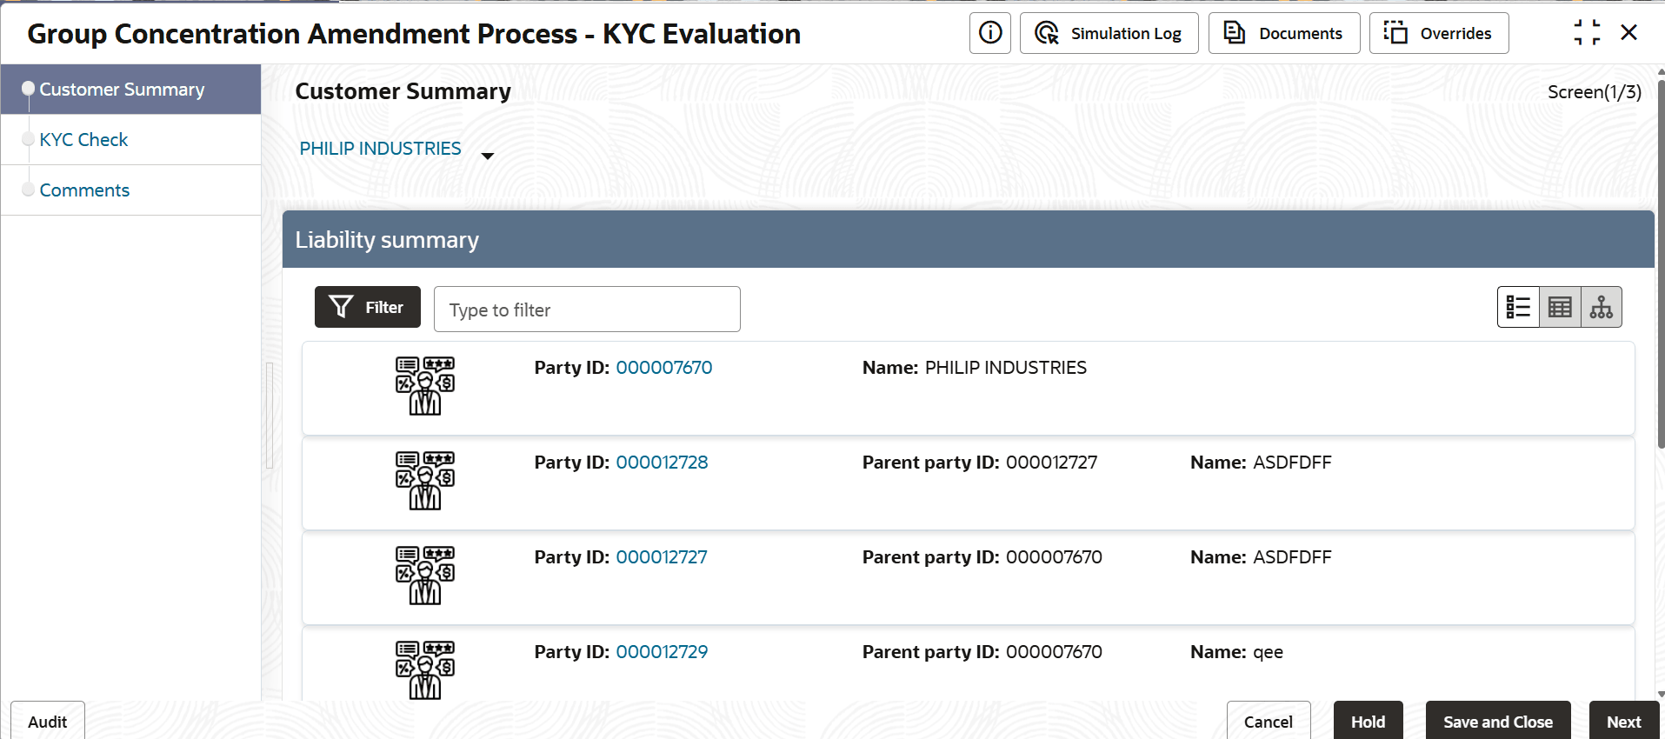Open the information icon in header
This screenshot has width=1665, height=739.
[990, 33]
